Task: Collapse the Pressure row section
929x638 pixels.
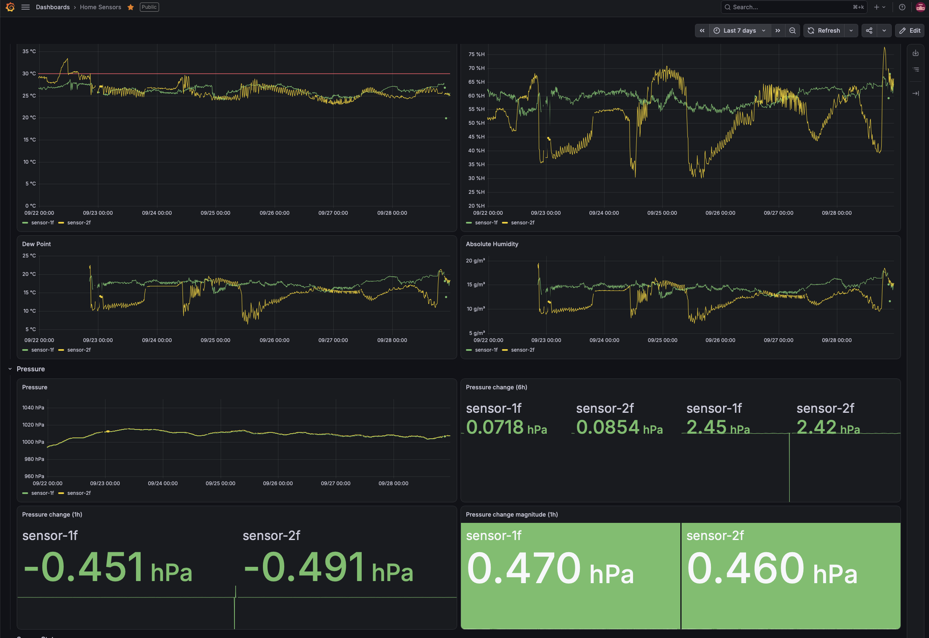Action: pos(10,369)
